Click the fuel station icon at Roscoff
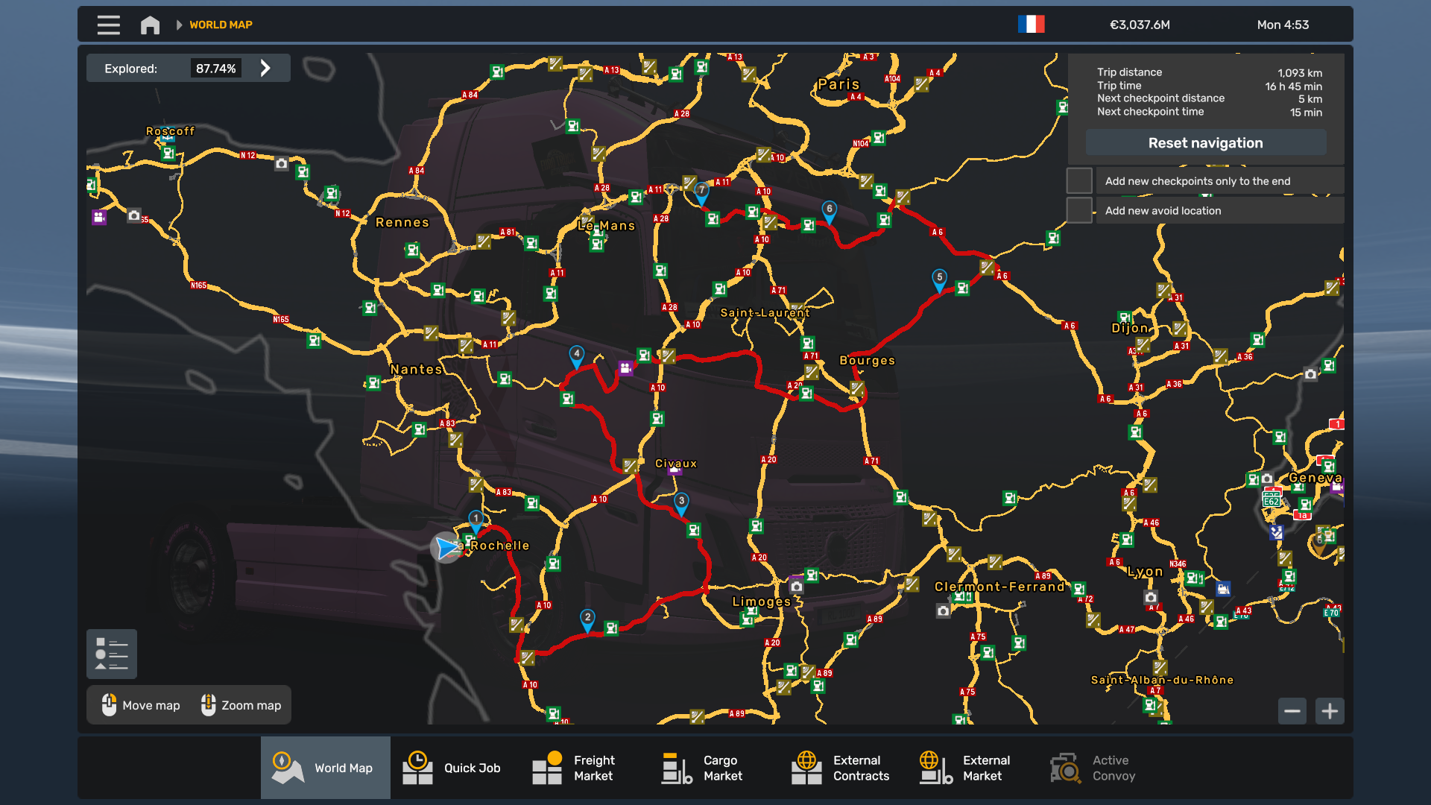 168,154
